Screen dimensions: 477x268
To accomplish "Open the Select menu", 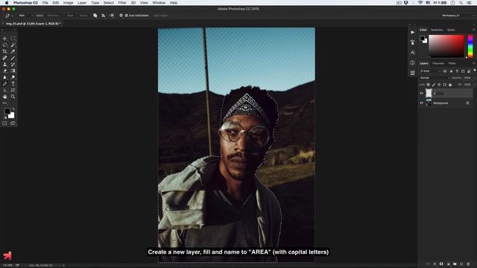I will tap(108, 3).
